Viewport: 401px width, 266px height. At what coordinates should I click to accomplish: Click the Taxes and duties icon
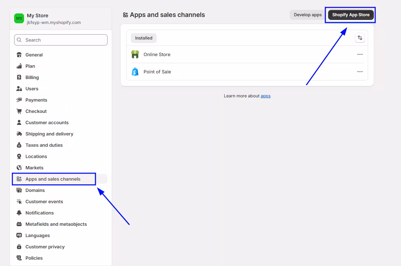(x=19, y=145)
